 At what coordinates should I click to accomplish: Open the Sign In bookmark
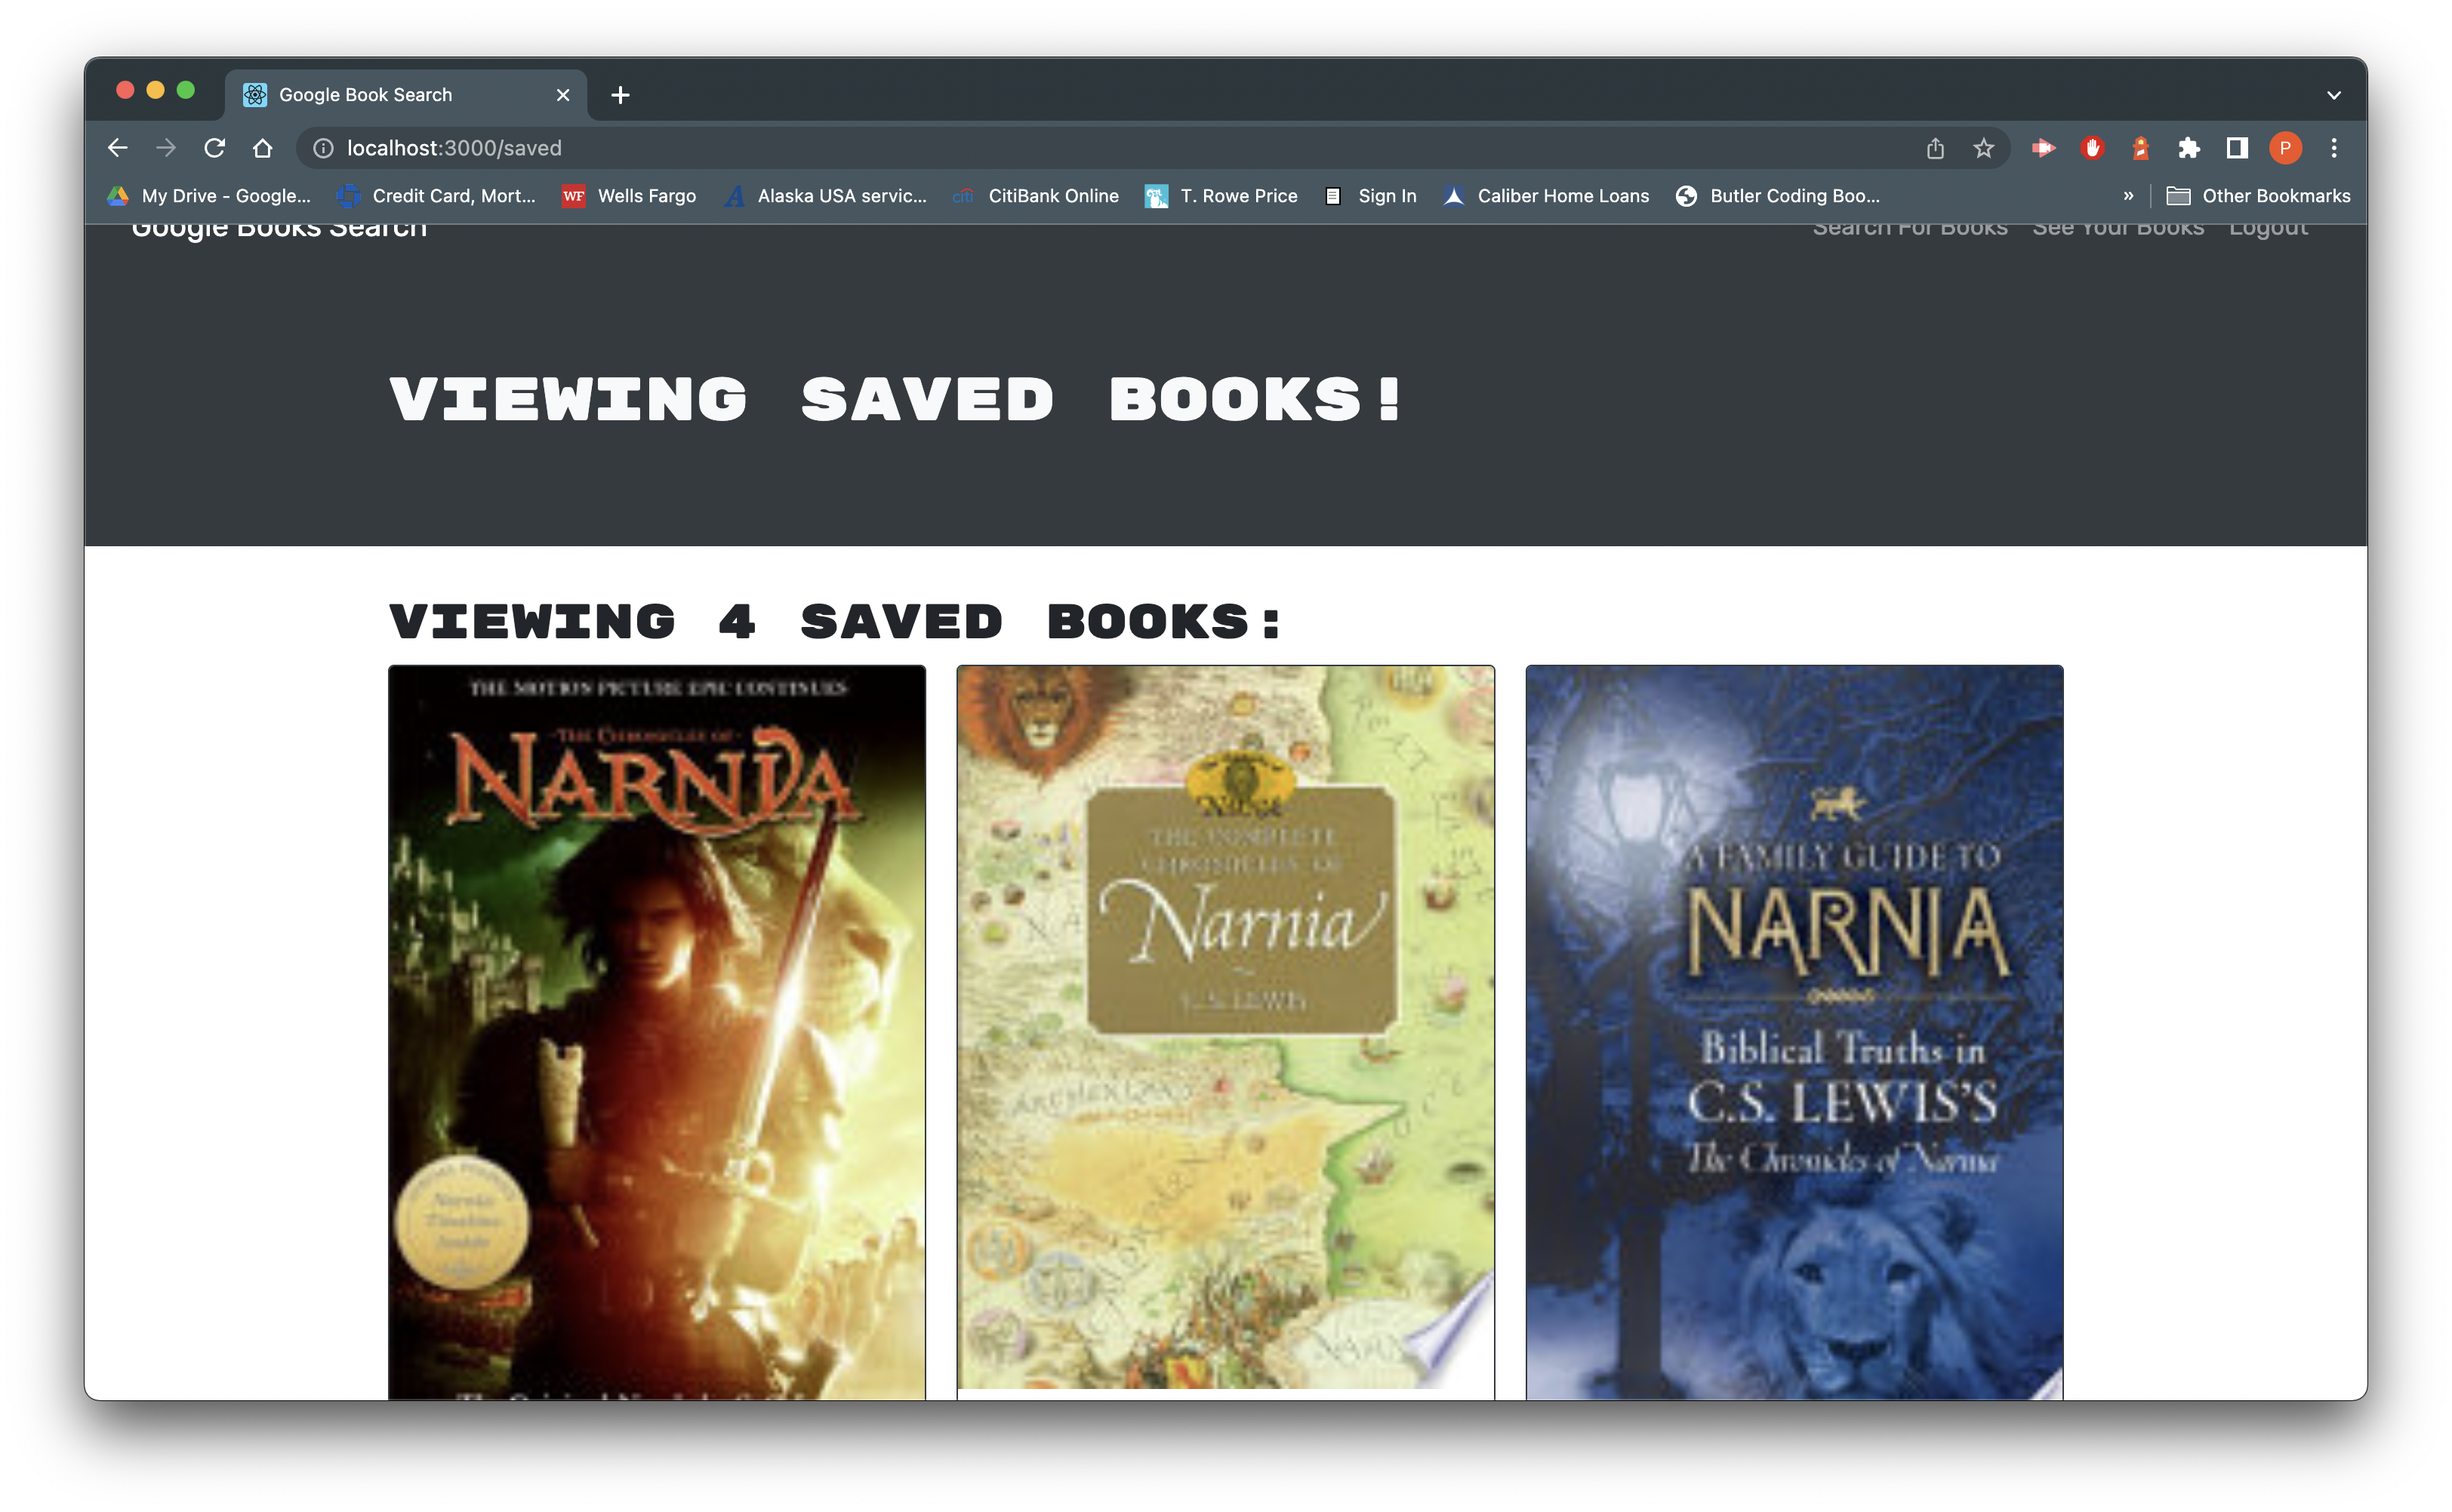pos(1370,196)
